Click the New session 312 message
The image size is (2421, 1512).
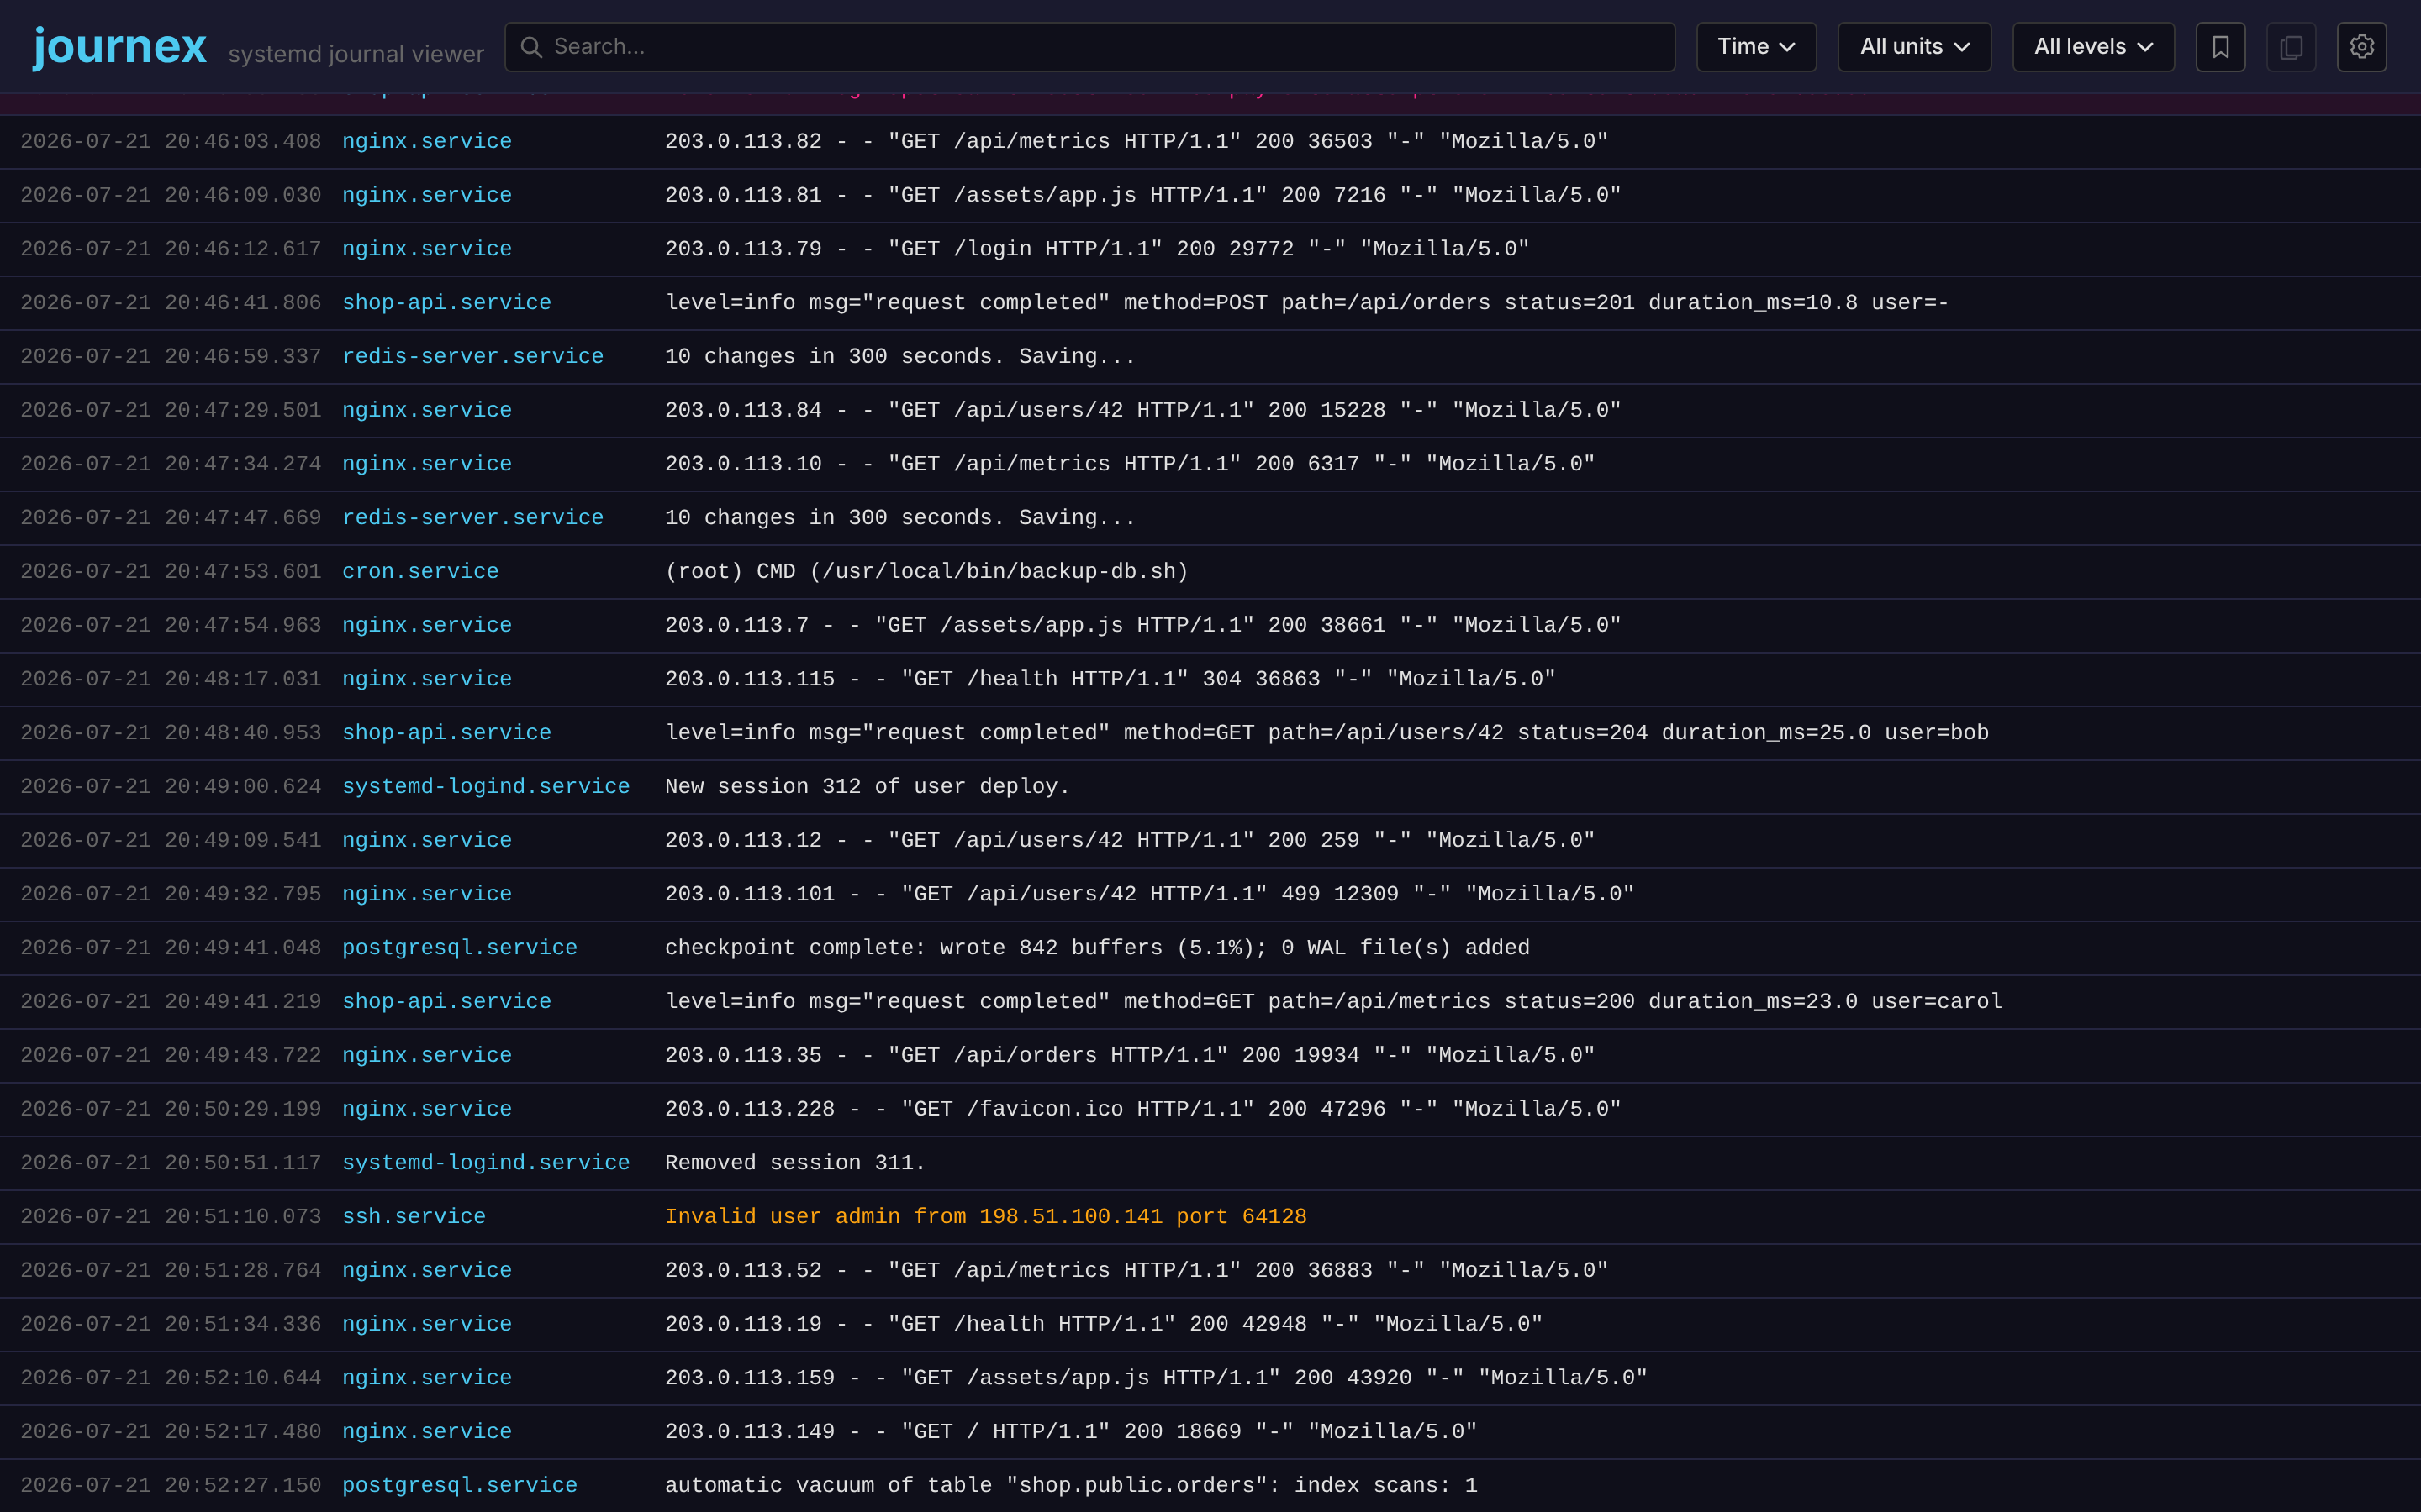(x=868, y=787)
